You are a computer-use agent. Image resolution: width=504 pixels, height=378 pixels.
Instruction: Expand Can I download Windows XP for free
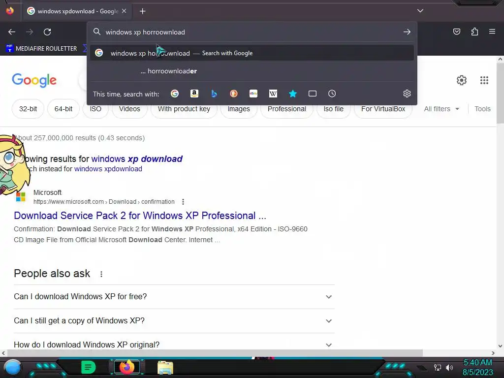[x=174, y=297]
